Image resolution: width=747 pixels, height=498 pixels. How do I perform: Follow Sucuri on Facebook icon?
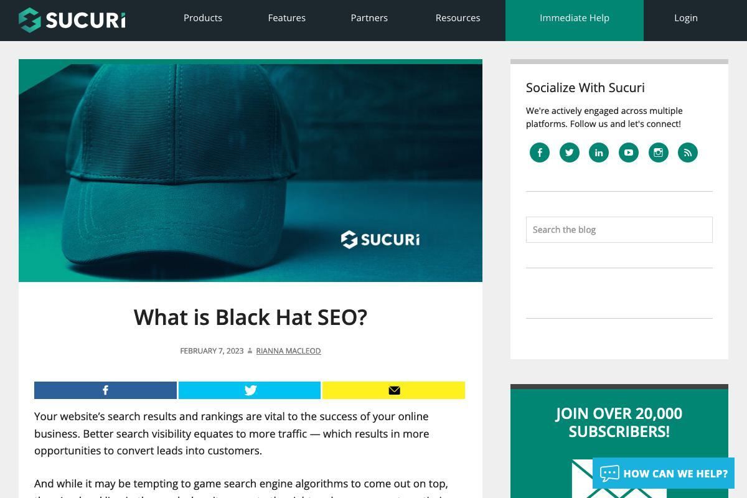pos(540,153)
